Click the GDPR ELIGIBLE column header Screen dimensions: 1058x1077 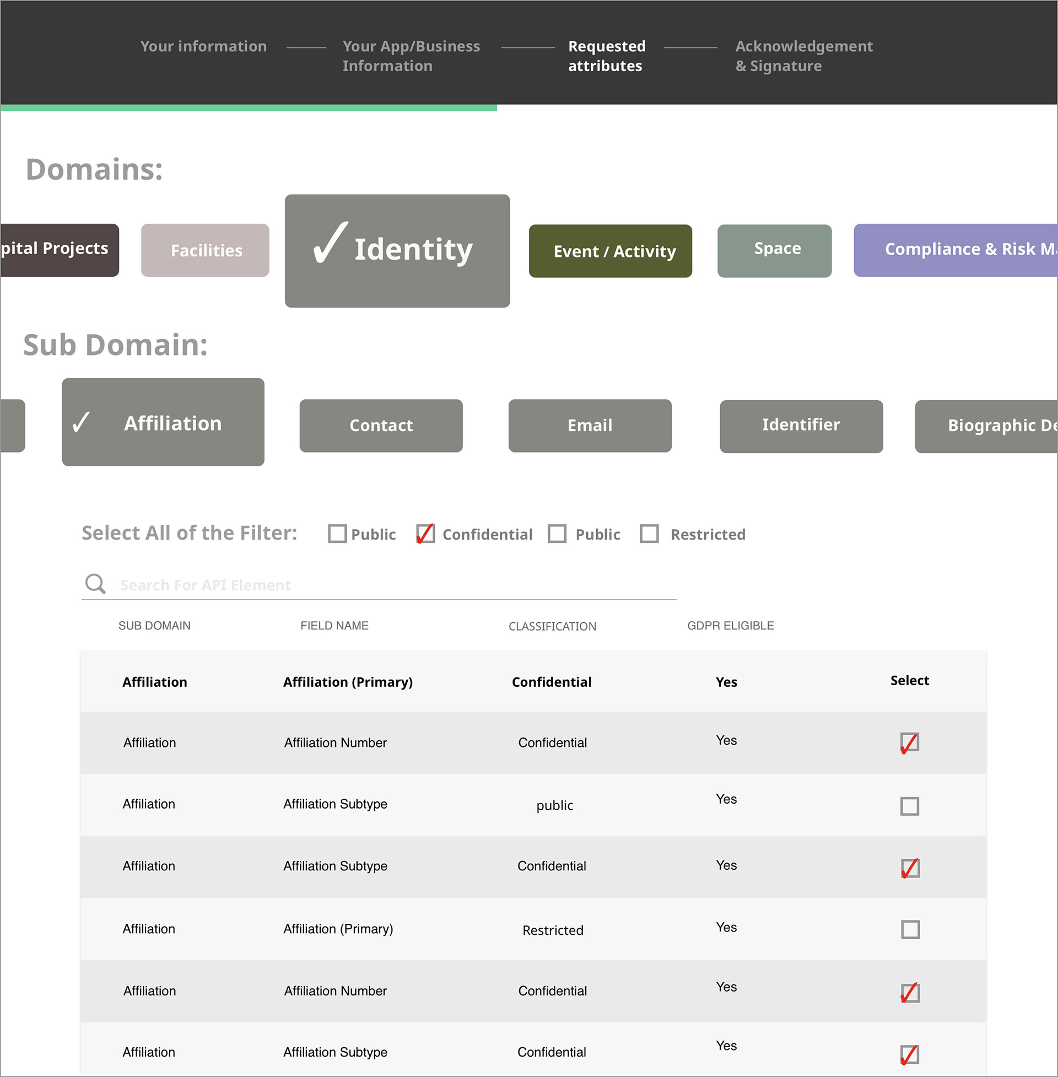pyautogui.click(x=730, y=625)
